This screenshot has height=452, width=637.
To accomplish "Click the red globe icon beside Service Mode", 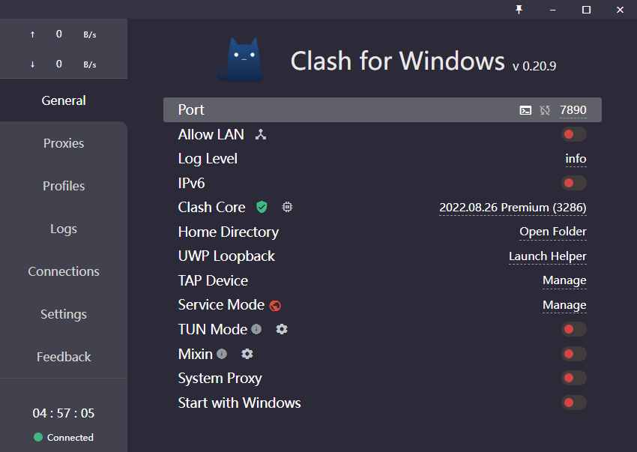I will click(275, 305).
